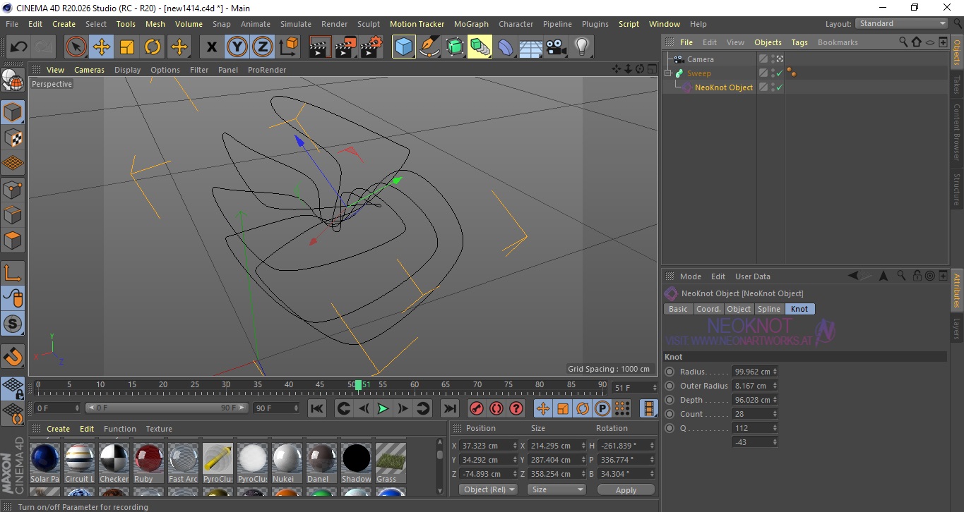Screen dimensions: 964x512
Task: Choose the Rotate tool
Action: (153, 47)
